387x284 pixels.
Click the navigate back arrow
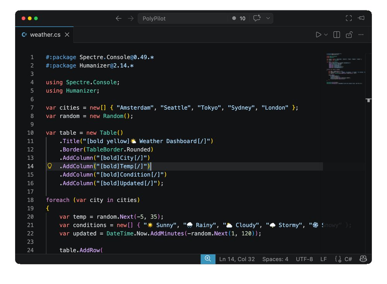point(119,18)
